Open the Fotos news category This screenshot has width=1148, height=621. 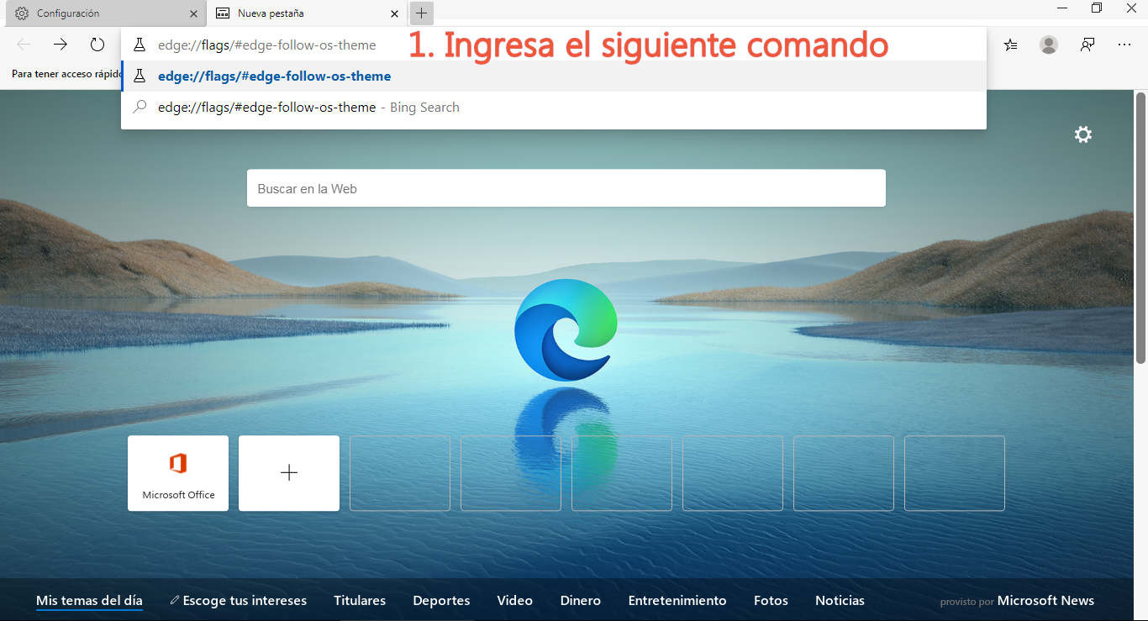click(x=771, y=601)
